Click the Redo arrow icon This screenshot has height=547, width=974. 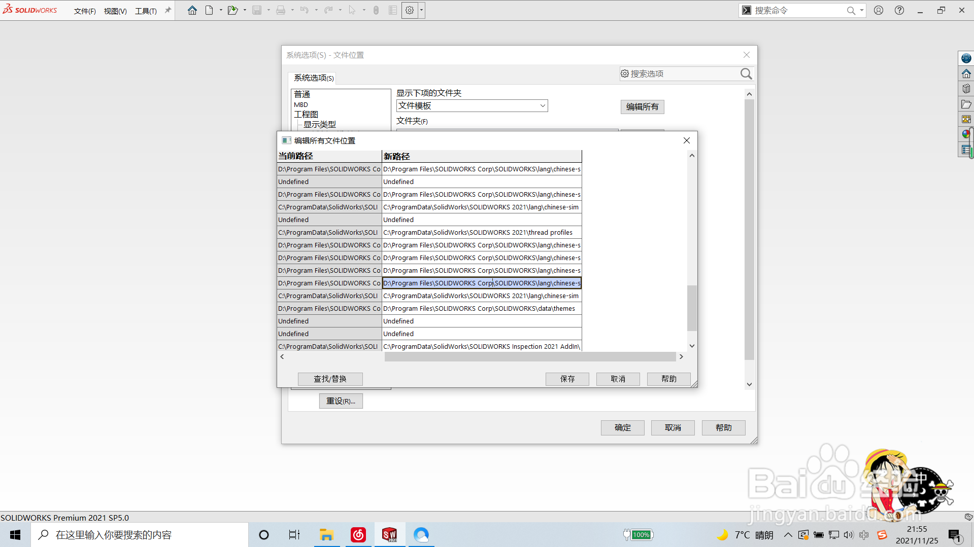328,10
